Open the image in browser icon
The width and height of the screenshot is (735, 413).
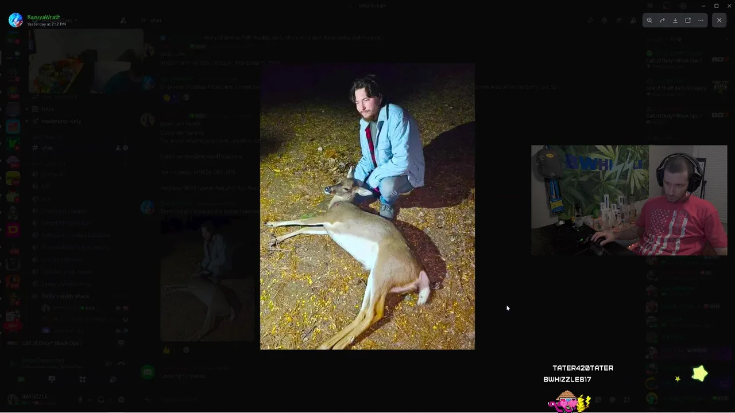pos(688,20)
